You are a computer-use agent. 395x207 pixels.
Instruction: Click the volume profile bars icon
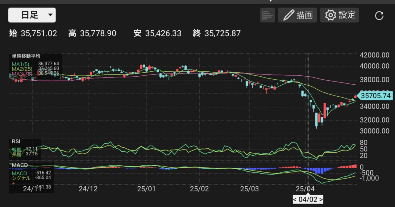[x=267, y=15]
